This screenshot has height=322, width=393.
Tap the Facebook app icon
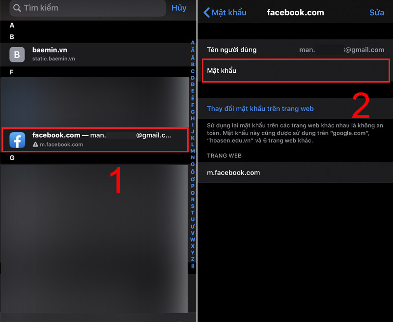tap(17, 140)
